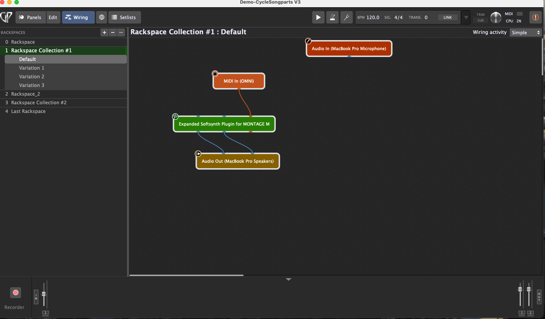Switch to the Panels view
This screenshot has height=319, width=545.
30,17
